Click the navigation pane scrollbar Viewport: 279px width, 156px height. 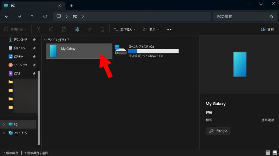click(39, 108)
